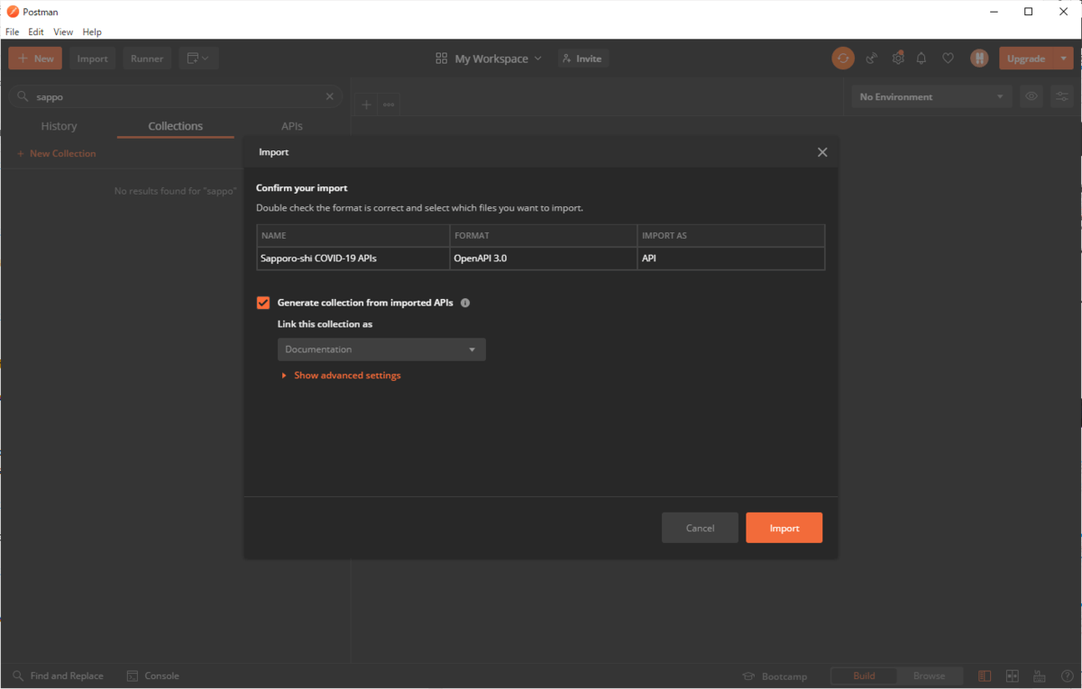Open settings gear icon in header
The width and height of the screenshot is (1082, 689).
(898, 59)
